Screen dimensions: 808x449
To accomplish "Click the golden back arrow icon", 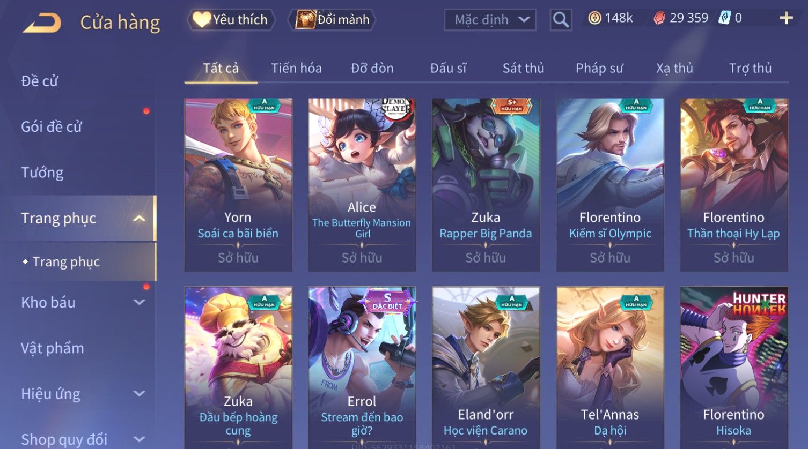I will pos(42,23).
